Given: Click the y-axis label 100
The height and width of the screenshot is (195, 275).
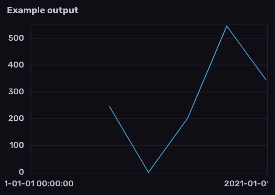Looking at the screenshot, I should [x=16, y=146].
